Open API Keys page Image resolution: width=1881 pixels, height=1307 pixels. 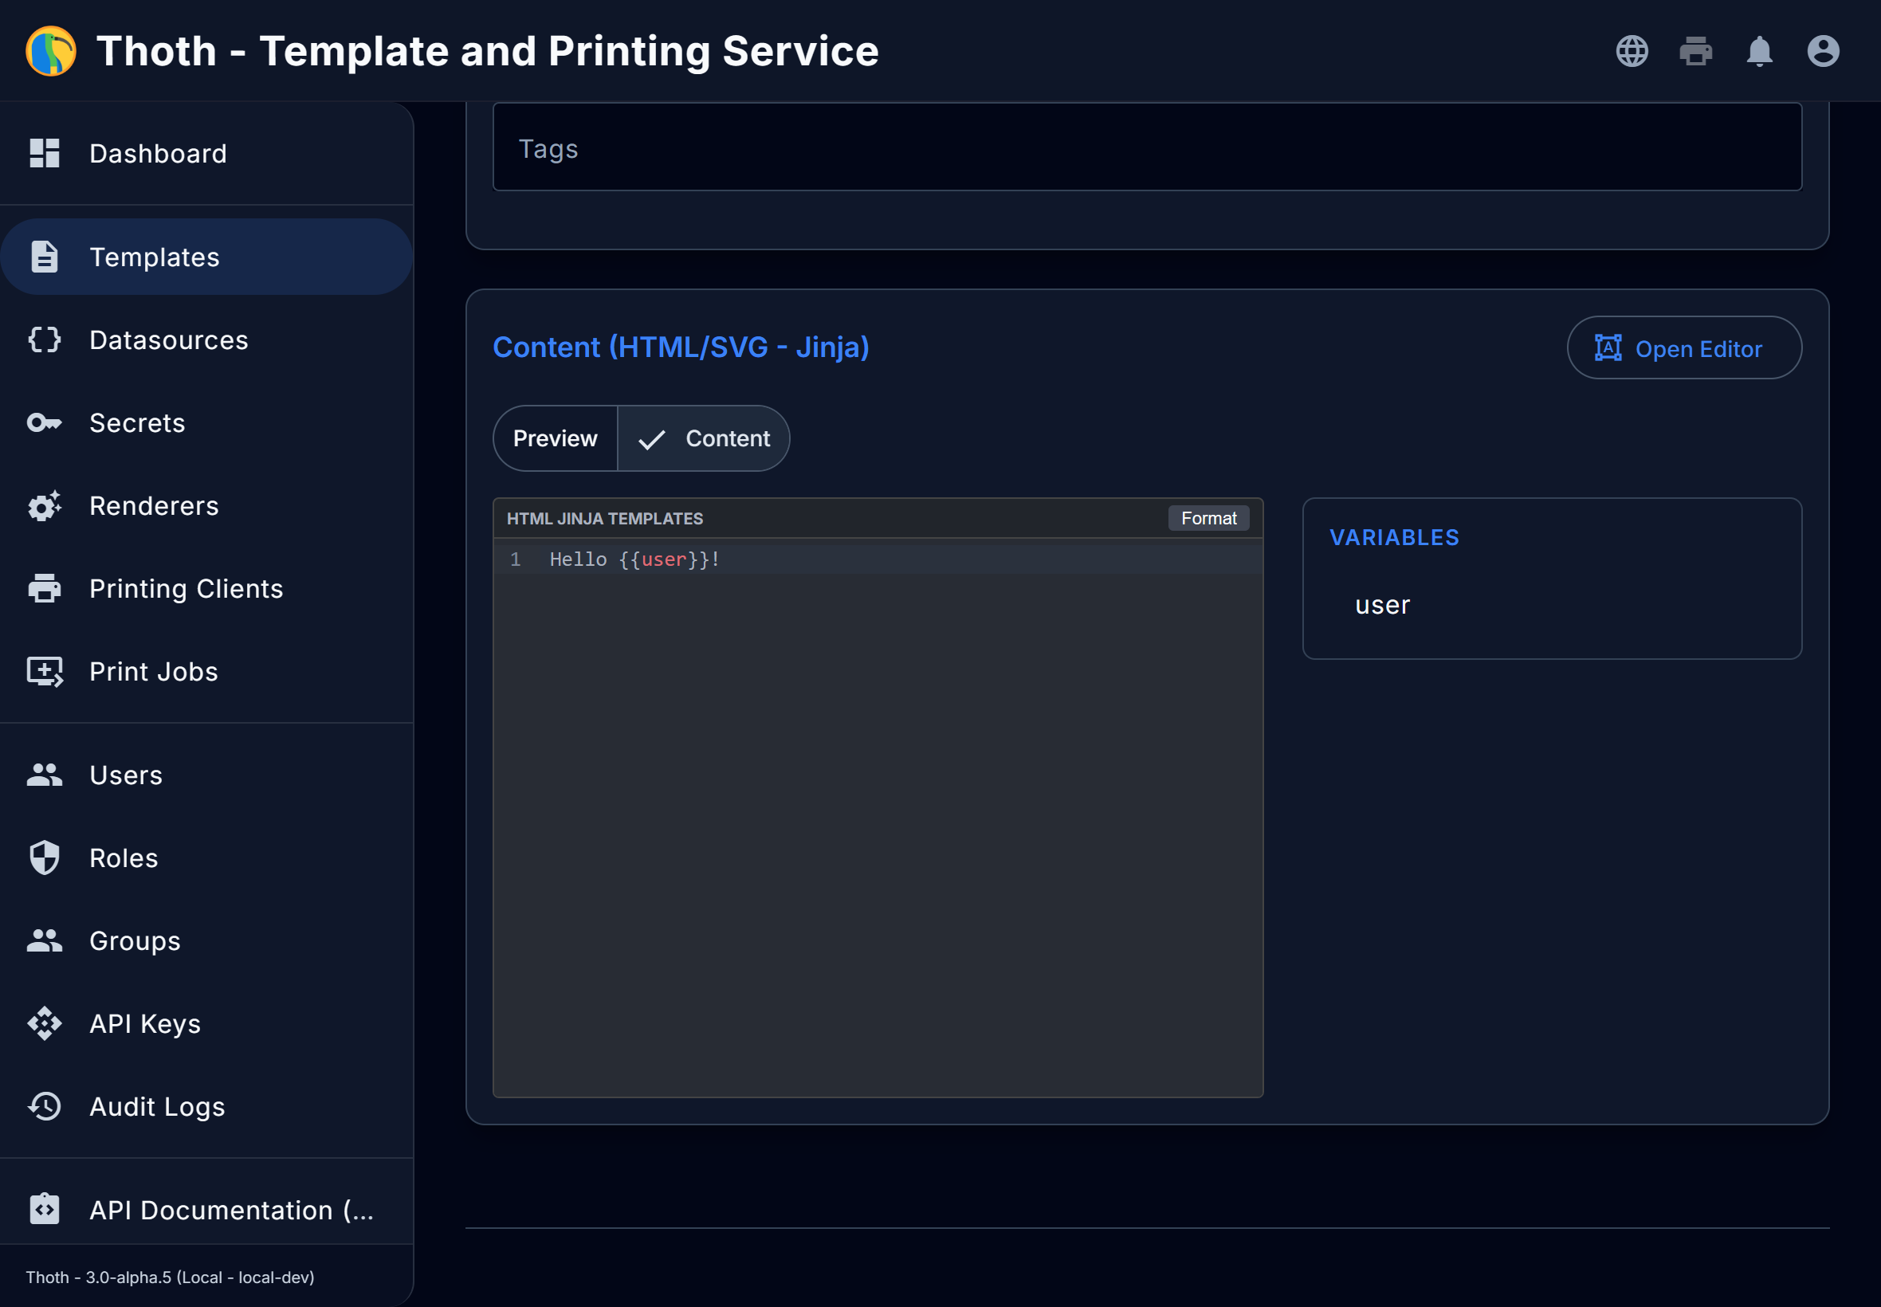[x=206, y=1022]
